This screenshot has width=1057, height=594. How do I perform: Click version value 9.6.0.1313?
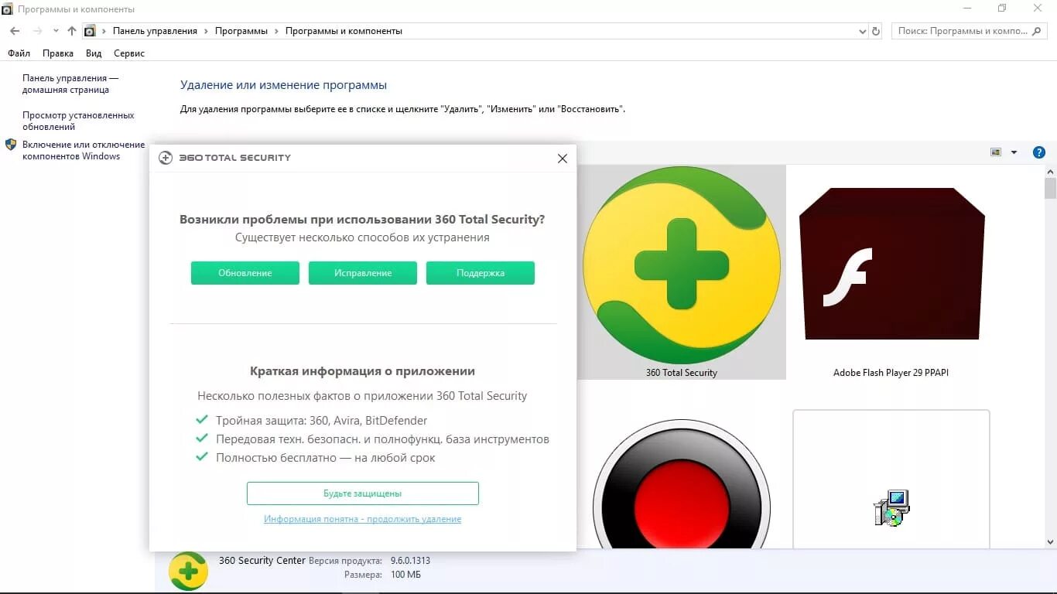(410, 561)
